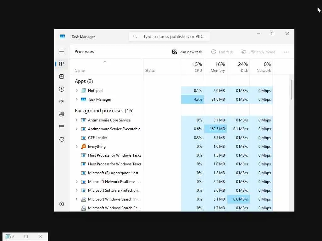Click Run new task button
The image size is (322, 241).
(187, 52)
